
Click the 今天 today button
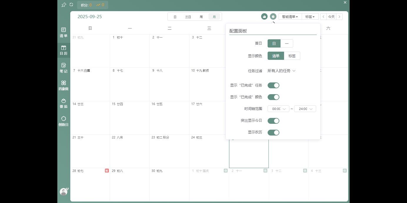(x=331, y=17)
